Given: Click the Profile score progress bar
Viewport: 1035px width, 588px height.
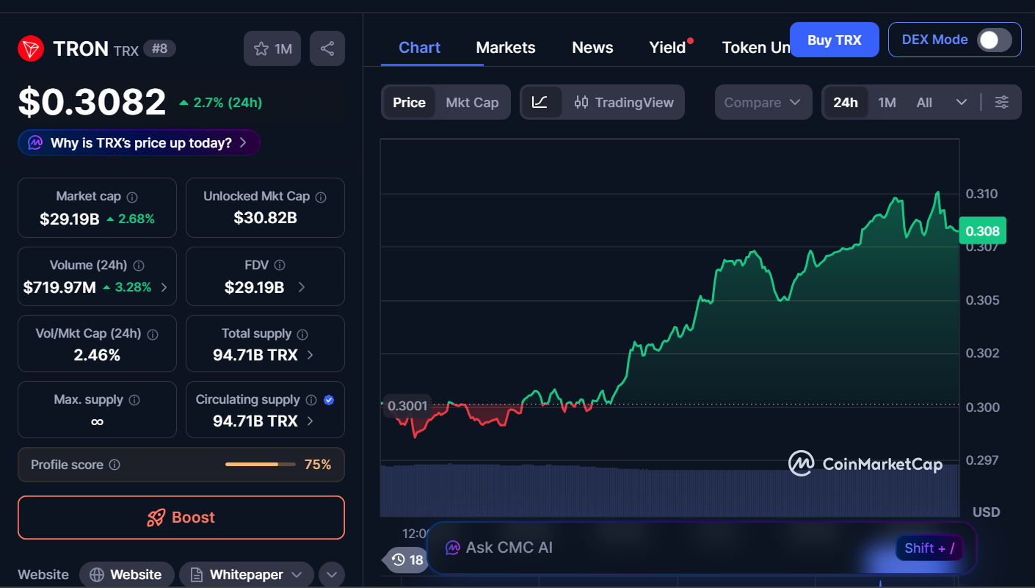Looking at the screenshot, I should (x=259, y=464).
